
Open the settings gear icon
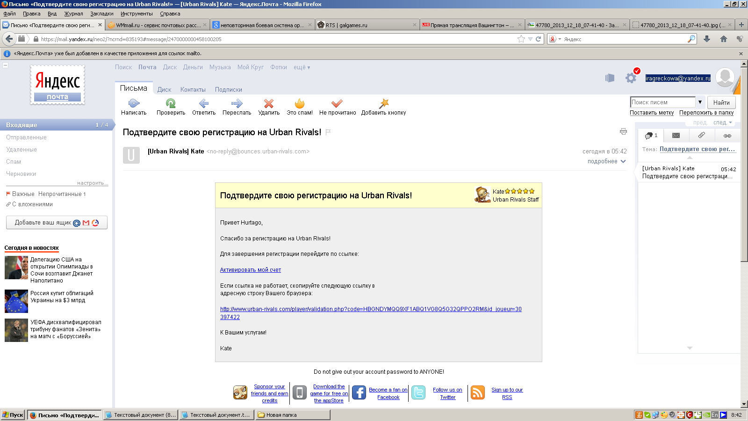pos(631,78)
